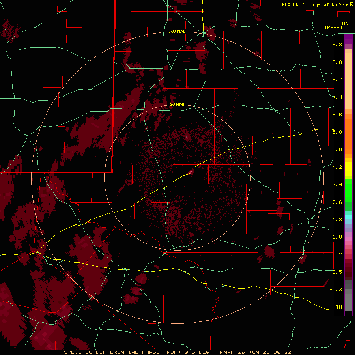Image resolution: width=355 pixels, height=355 pixels.
Task: Click the 2.6 value on the legend
Action: (337, 202)
